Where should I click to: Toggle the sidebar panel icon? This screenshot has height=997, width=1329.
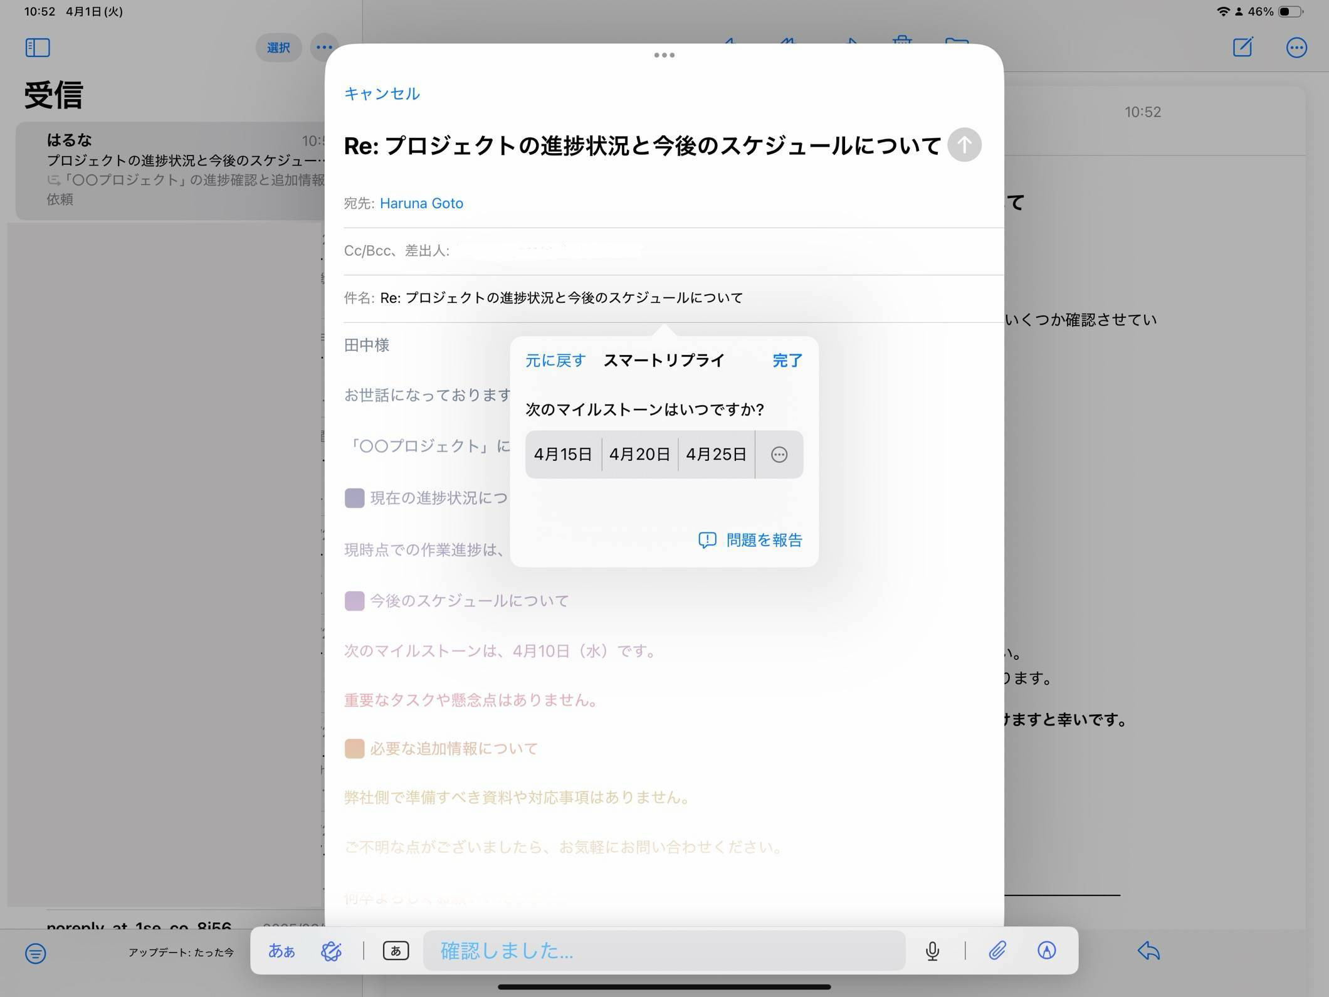pos(38,48)
